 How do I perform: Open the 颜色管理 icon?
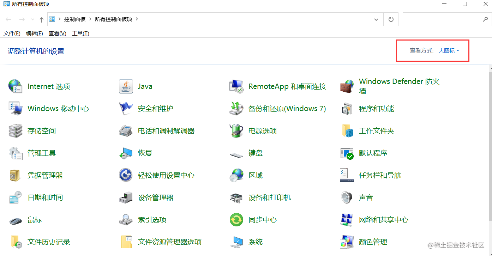(x=347, y=242)
